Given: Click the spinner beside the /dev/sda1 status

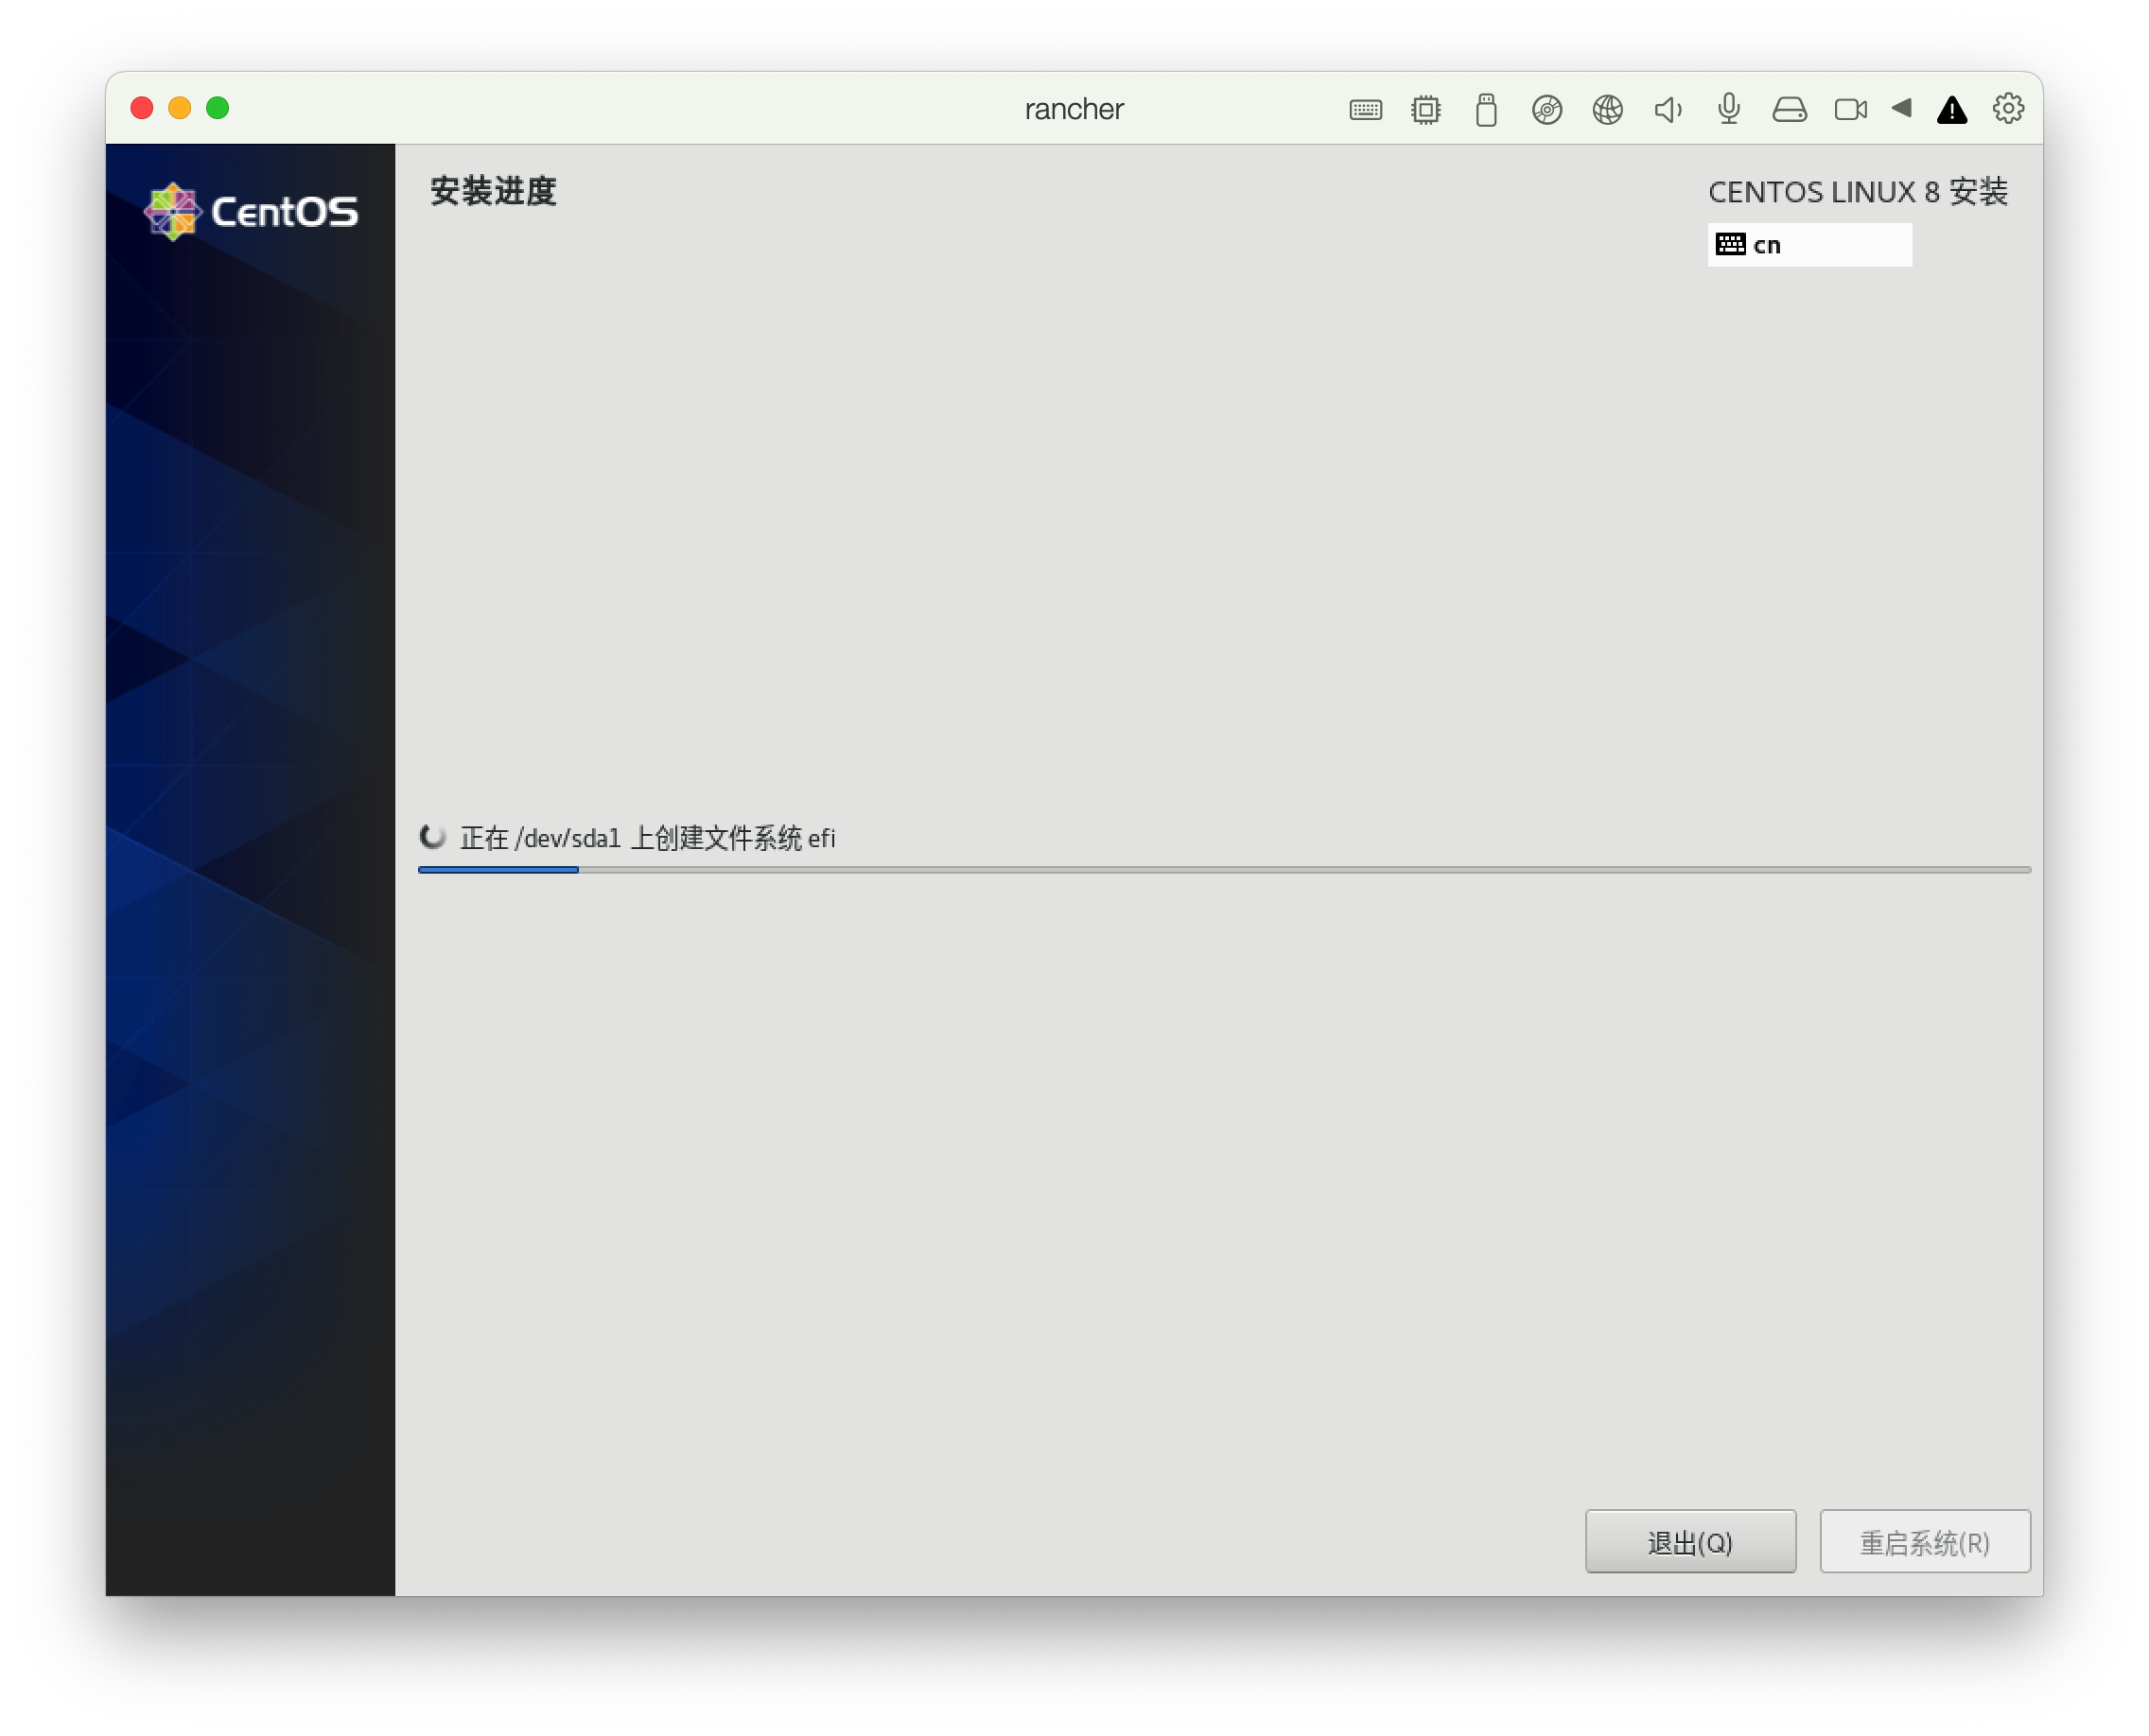Looking at the screenshot, I should [x=432, y=837].
